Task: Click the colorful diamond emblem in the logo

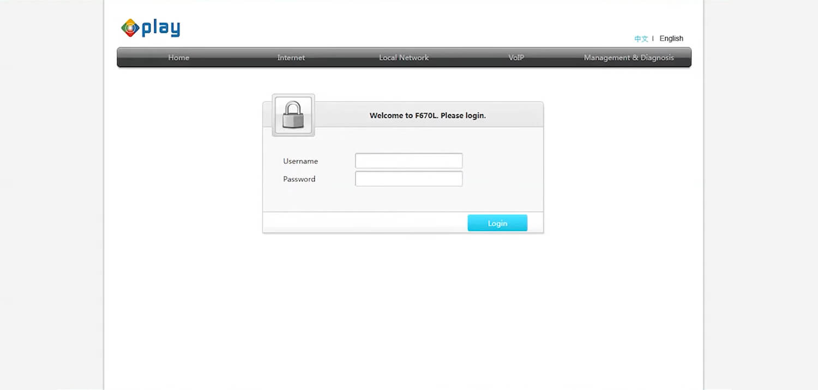Action: coord(130,28)
